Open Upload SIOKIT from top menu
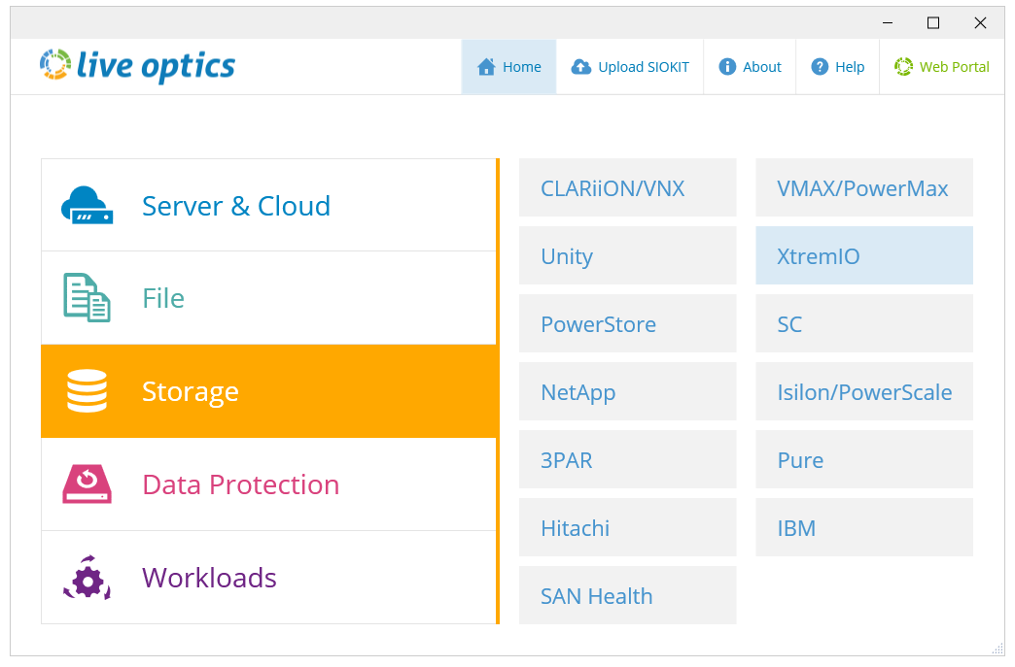The image size is (1015, 667). tap(630, 67)
